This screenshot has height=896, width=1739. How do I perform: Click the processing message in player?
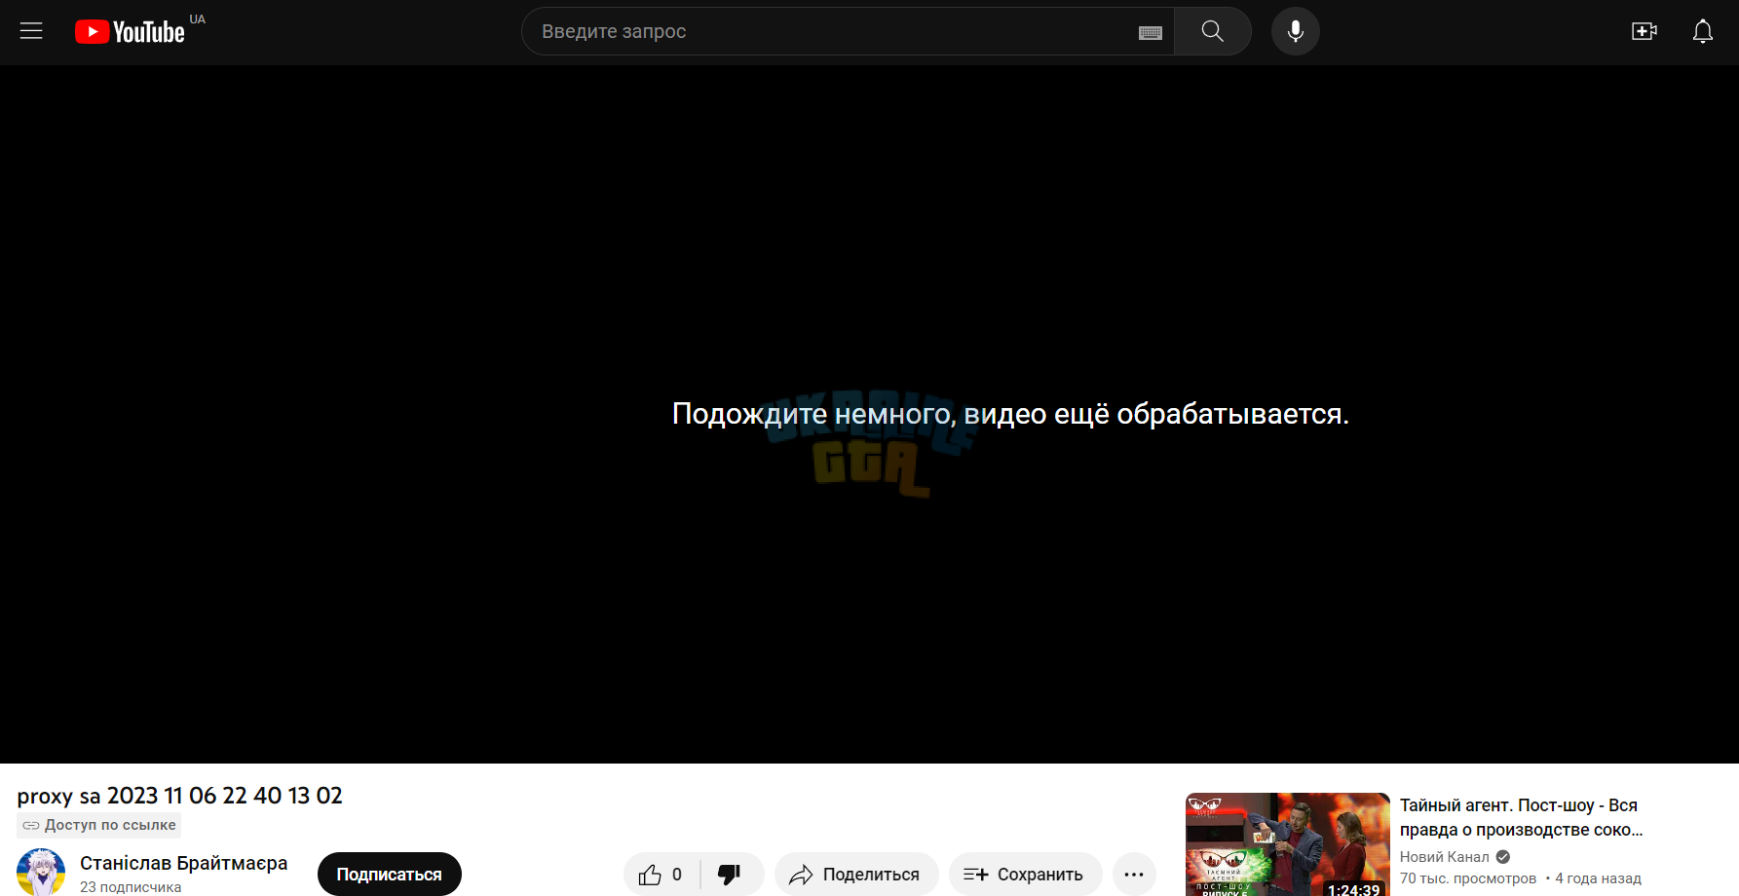click(1010, 414)
